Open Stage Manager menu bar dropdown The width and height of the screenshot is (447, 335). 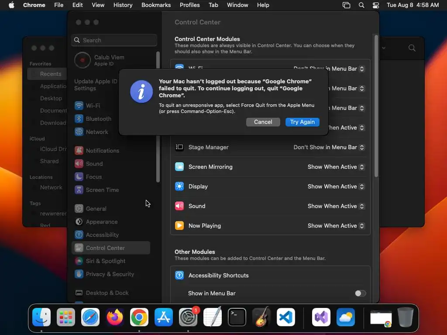[329, 147]
